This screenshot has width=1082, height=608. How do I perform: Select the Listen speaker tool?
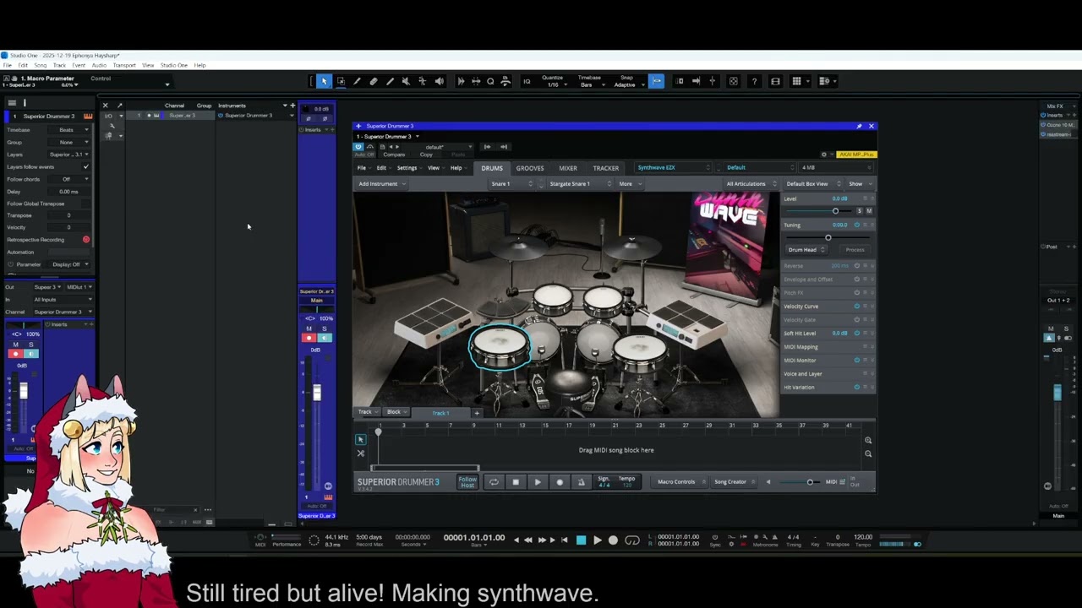pos(439,81)
